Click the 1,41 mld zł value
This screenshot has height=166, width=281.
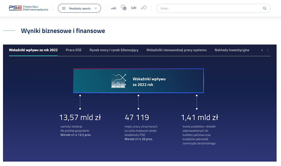pos(200,118)
